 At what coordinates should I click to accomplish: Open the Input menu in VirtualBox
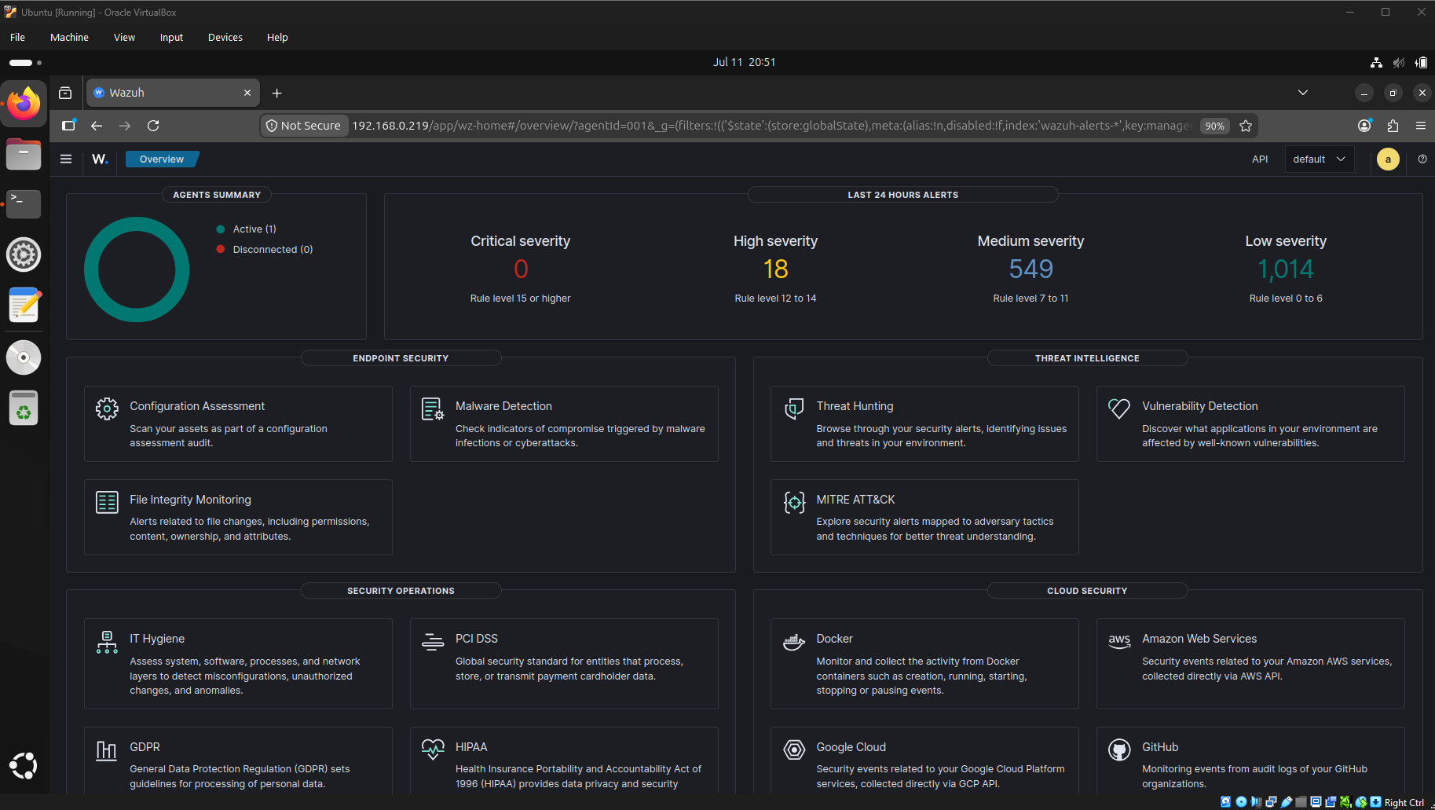pyautogui.click(x=171, y=37)
